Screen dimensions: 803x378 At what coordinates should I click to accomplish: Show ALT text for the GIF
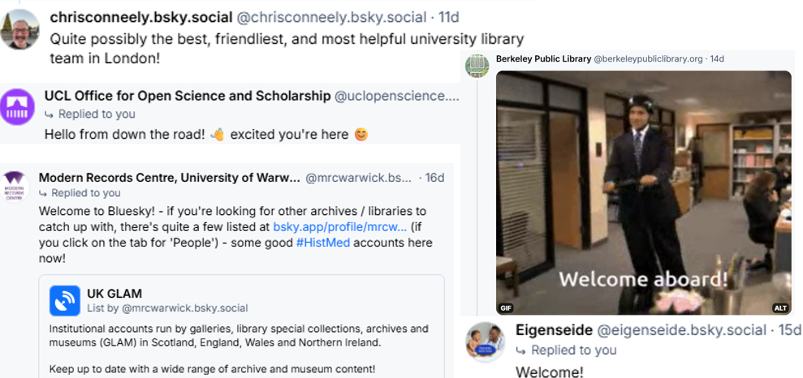point(780,308)
